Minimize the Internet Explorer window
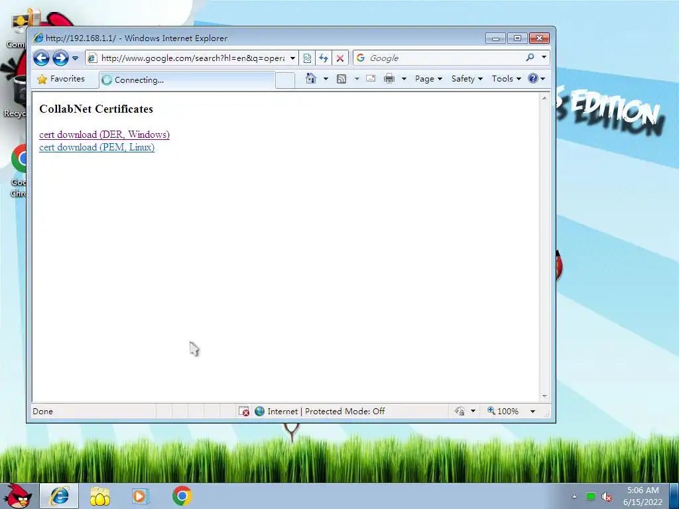Viewport: 679px width, 509px height. click(x=496, y=38)
